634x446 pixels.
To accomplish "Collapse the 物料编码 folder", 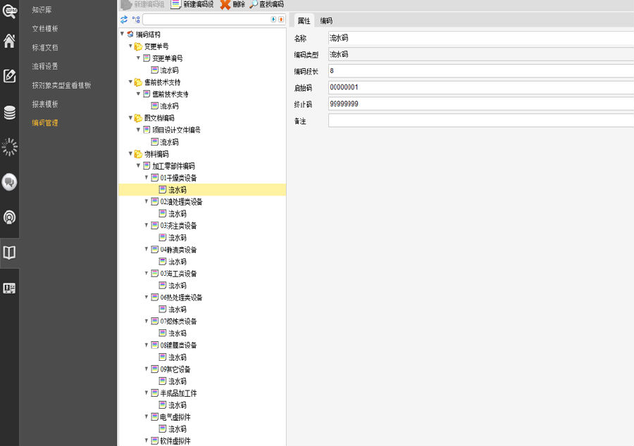I will click(x=130, y=154).
